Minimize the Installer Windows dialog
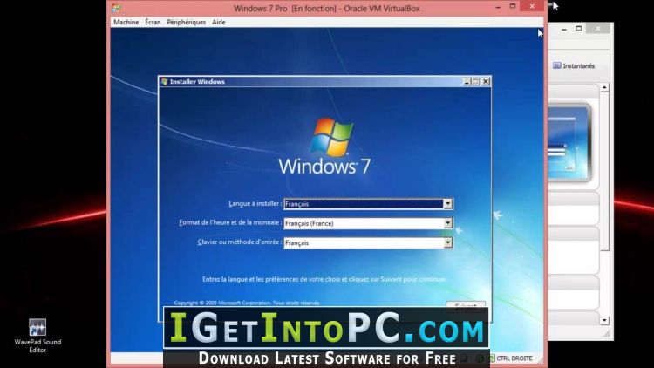The width and height of the screenshot is (654, 368). click(x=467, y=82)
